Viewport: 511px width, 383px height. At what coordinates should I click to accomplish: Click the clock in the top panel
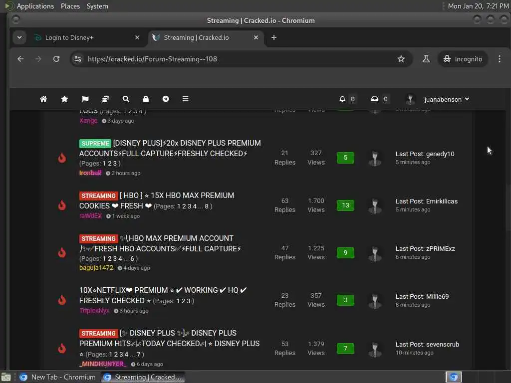pos(478,6)
